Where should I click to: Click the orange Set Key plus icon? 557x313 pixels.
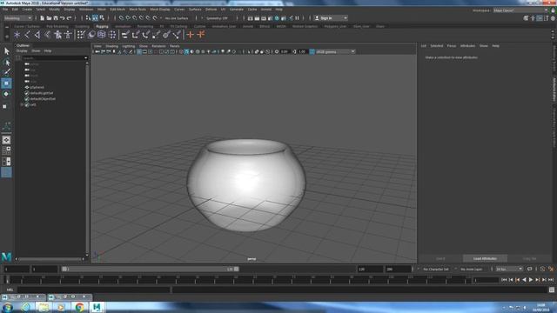(191, 35)
